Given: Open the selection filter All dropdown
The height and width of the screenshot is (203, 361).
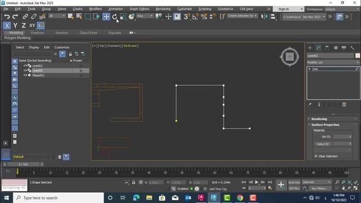Looking at the screenshot, I should [56, 16].
